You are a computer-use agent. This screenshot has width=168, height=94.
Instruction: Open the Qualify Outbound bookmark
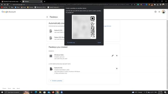click(54, 7)
